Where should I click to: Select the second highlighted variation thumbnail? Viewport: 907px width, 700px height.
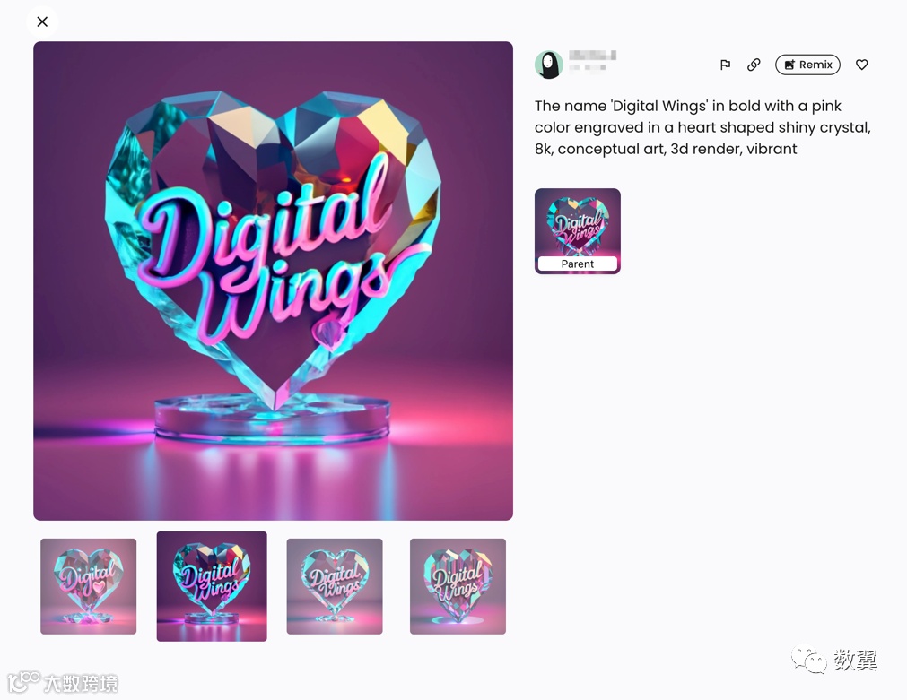[x=212, y=586]
